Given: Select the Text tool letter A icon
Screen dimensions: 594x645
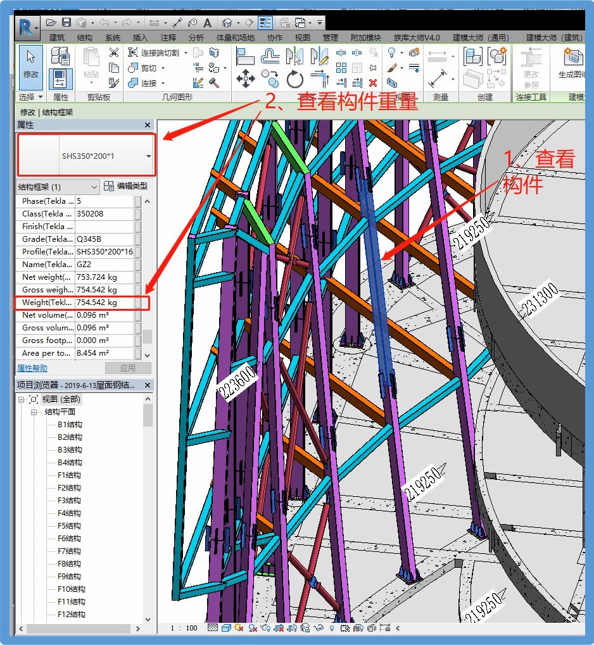Looking at the screenshot, I should [x=208, y=23].
